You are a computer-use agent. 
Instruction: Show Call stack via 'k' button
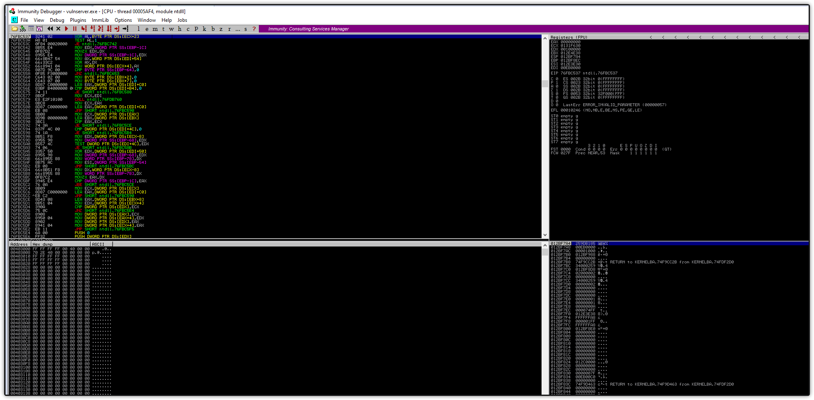(x=204, y=29)
